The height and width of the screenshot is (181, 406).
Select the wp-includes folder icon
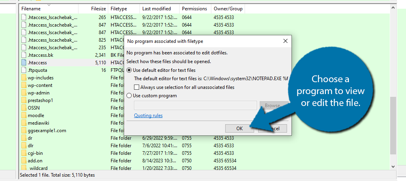(x=23, y=78)
